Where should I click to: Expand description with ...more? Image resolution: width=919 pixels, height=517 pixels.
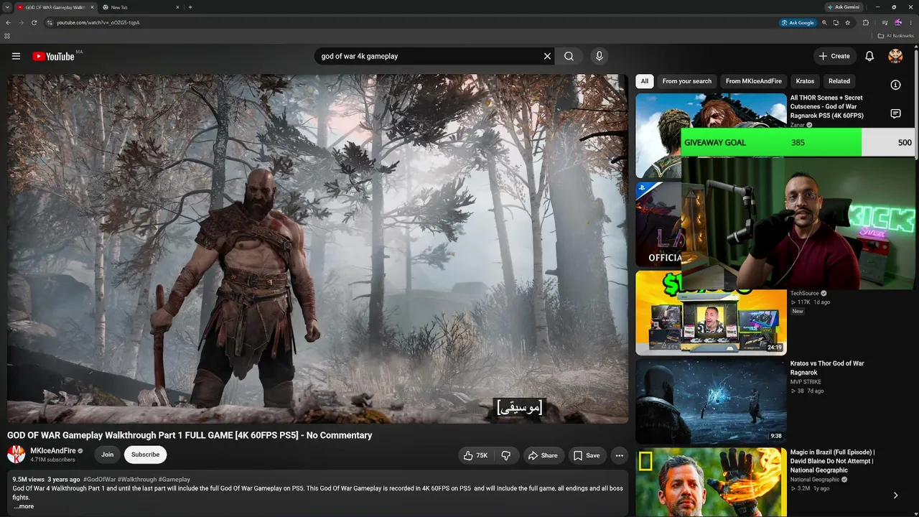(x=24, y=506)
